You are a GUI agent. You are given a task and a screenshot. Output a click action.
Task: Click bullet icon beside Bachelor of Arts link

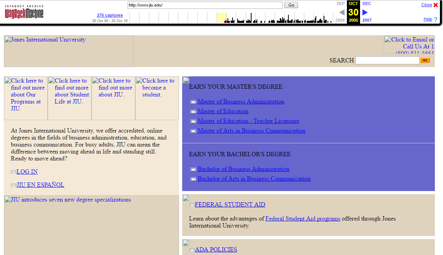click(193, 179)
